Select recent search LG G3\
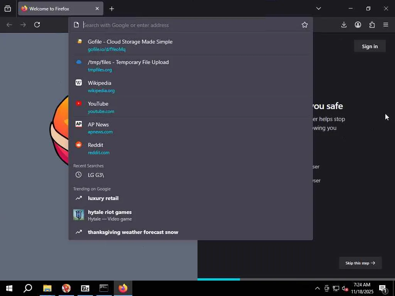Viewport: 395px width, 296px height. pyautogui.click(x=191, y=175)
